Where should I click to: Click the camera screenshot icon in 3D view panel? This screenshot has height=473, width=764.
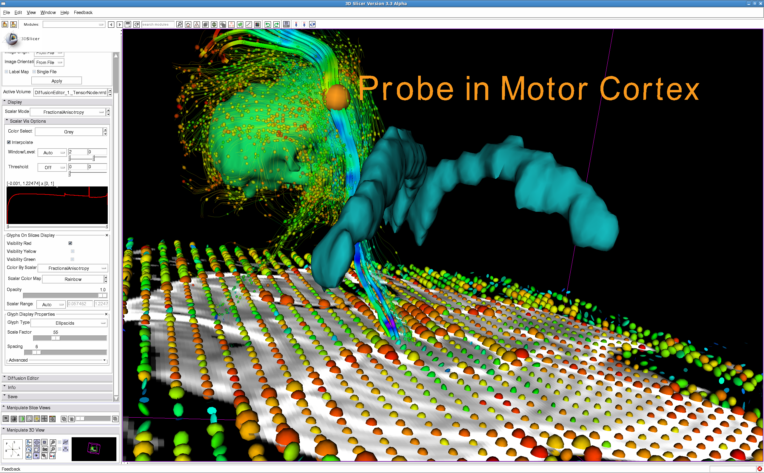(45, 449)
